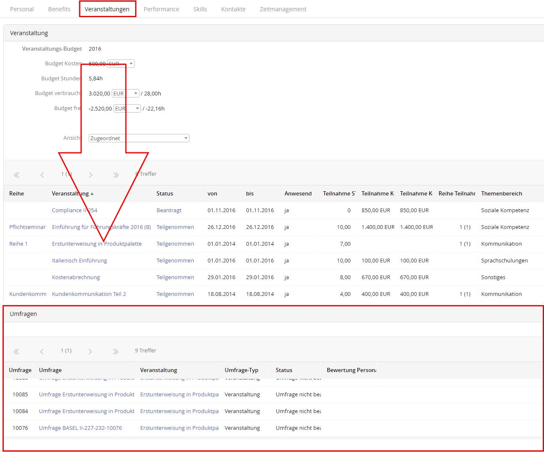This screenshot has width=544, height=452.
Task: Open survey link in row 10085
Action: pos(87,394)
